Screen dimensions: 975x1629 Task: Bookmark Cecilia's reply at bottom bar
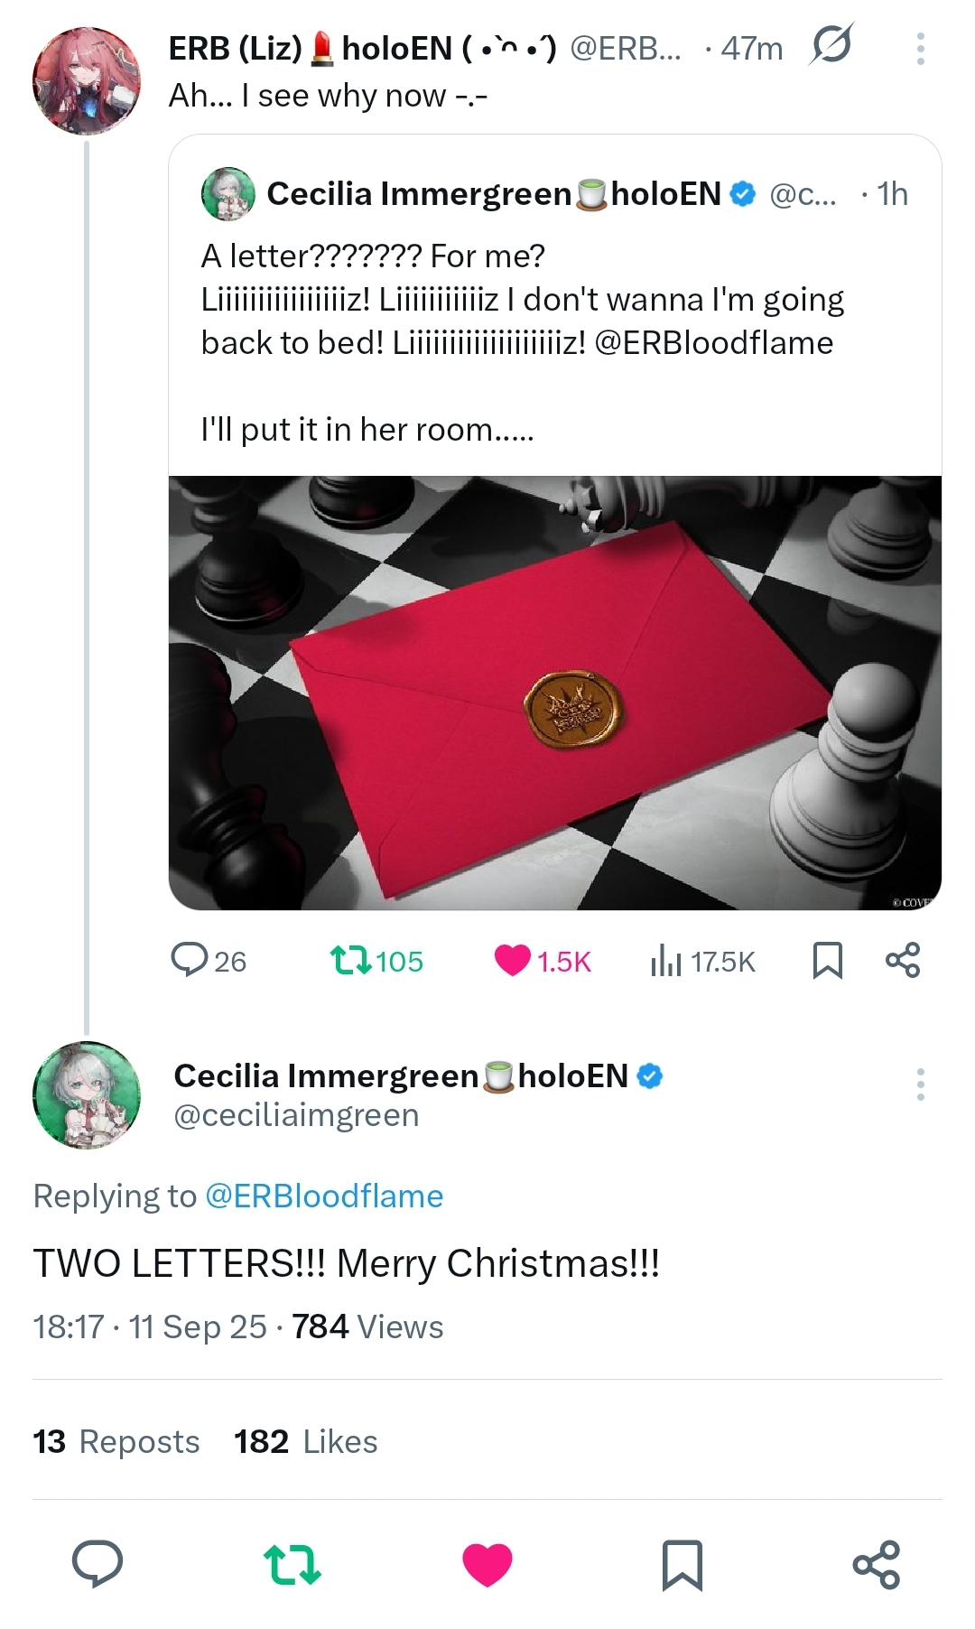coord(682,1565)
